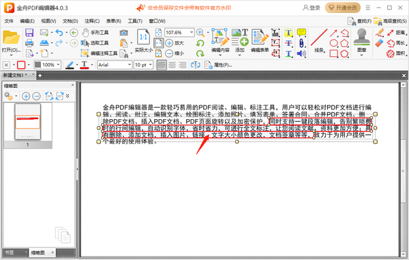
Task: Click the zoom in (放大) plus icon
Action: 169,43
